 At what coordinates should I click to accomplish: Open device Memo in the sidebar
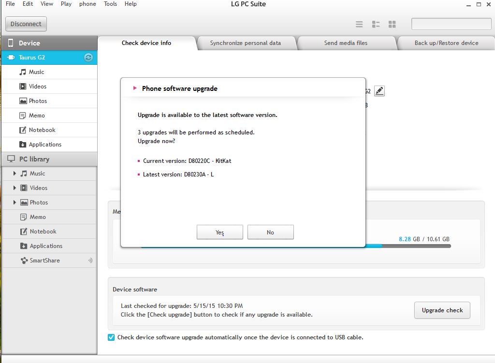[50, 116]
